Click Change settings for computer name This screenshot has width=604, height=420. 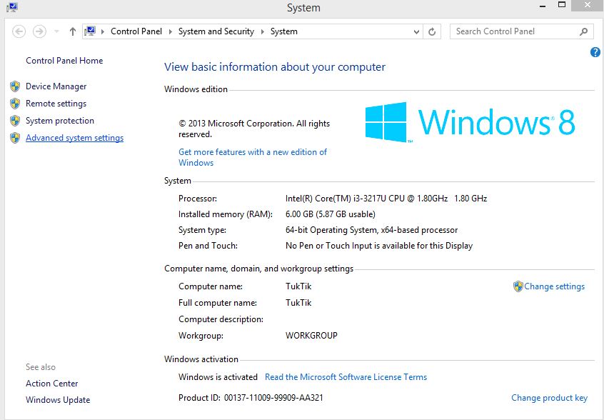[x=554, y=286]
